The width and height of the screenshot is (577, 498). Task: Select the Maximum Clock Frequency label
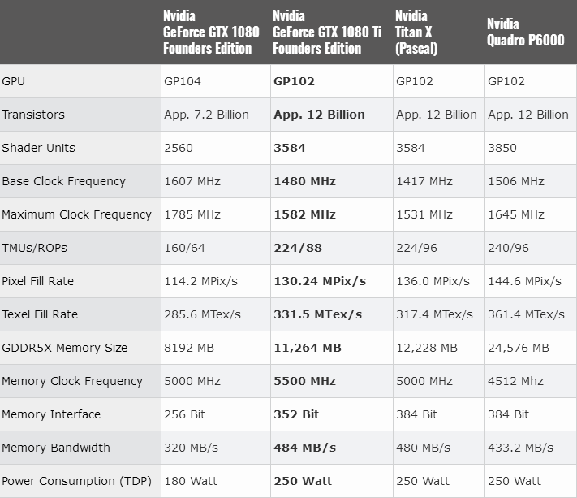click(x=76, y=214)
